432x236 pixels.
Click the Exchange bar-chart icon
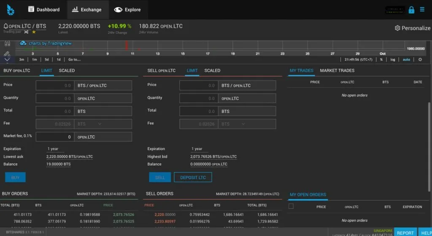[x=75, y=9]
